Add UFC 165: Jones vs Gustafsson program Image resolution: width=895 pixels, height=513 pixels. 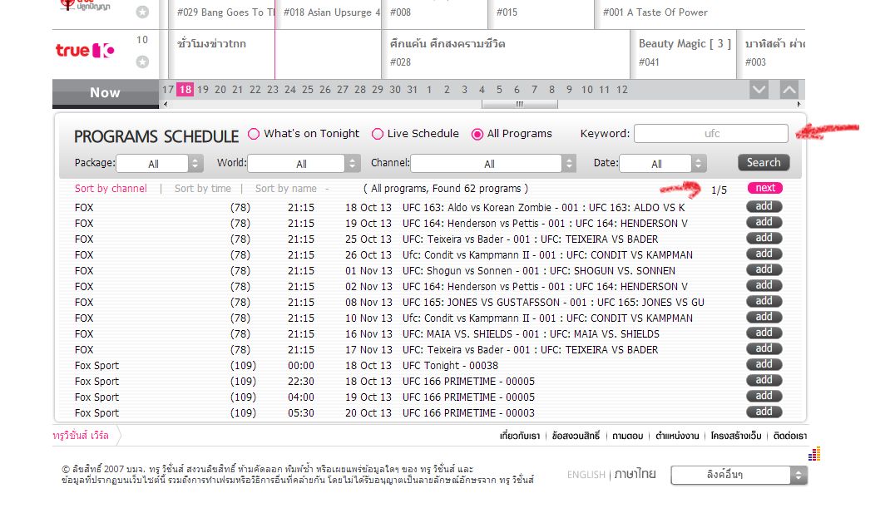pyautogui.click(x=764, y=301)
